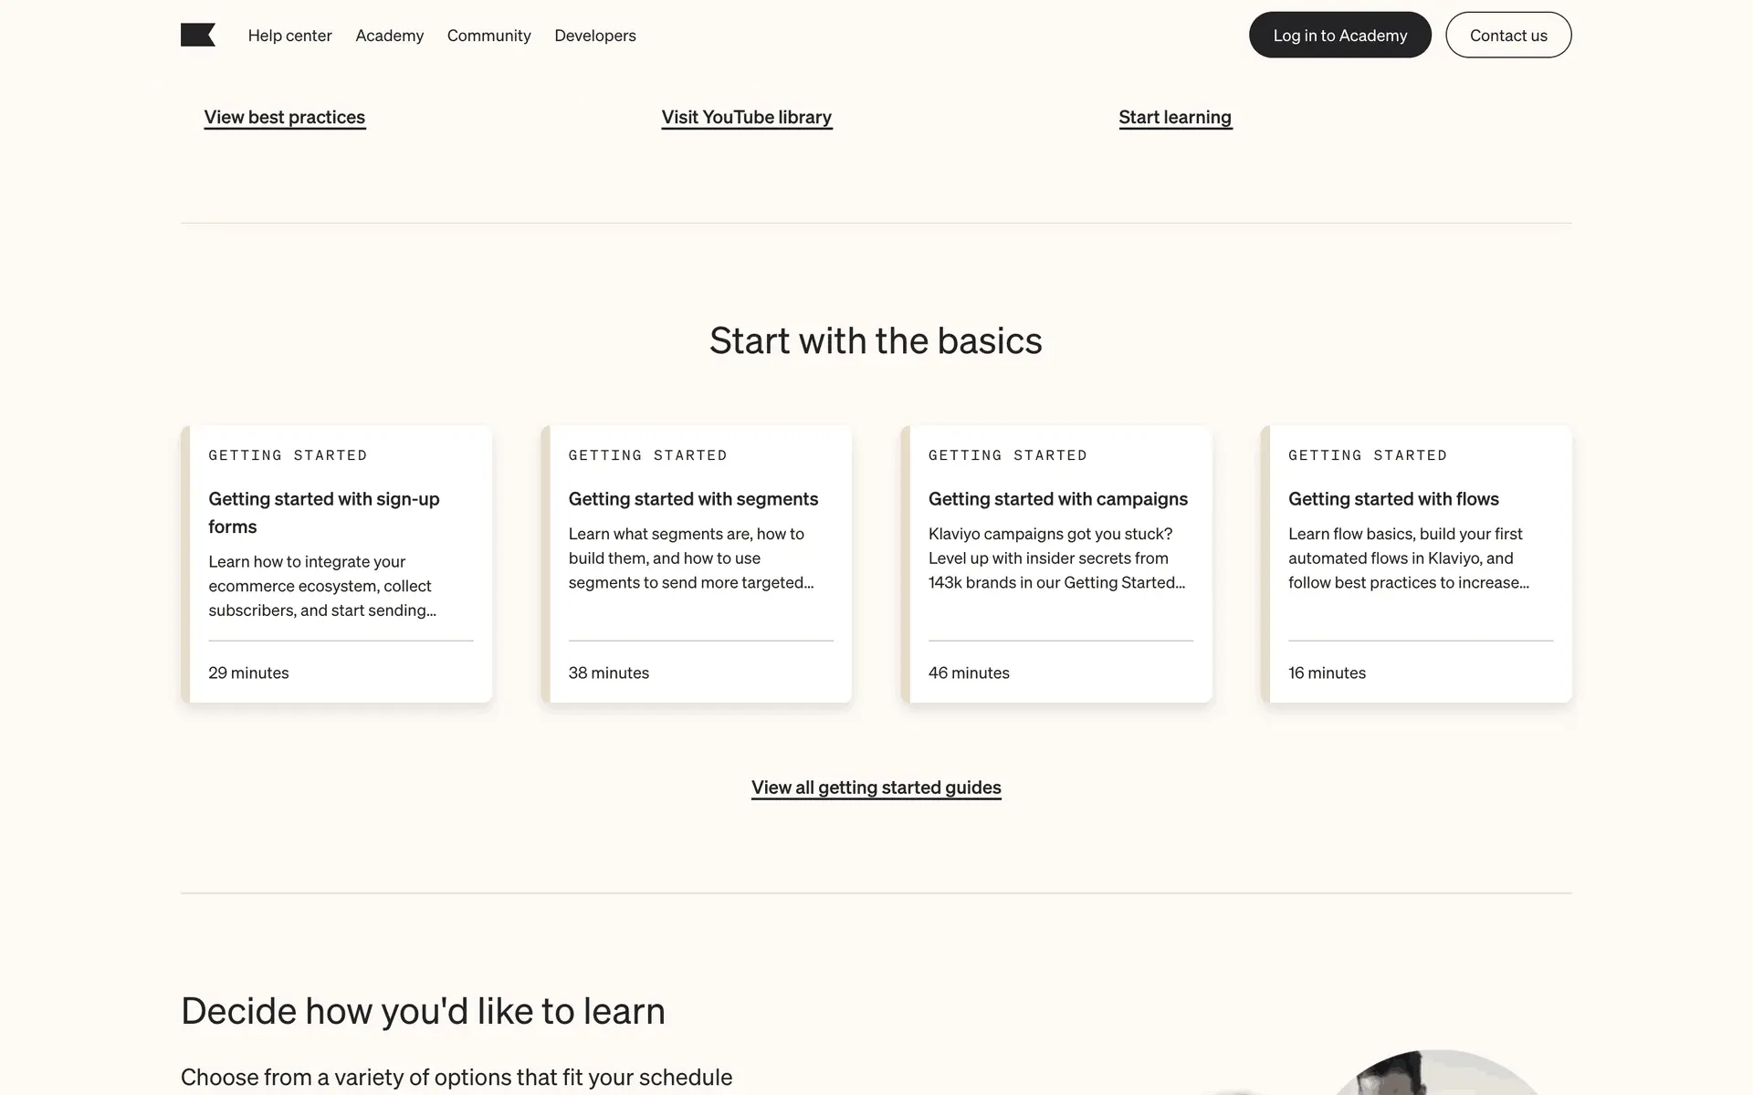Click the 16 minutes flows card footer
Image resolution: width=1753 pixels, height=1095 pixels.
tap(1327, 673)
